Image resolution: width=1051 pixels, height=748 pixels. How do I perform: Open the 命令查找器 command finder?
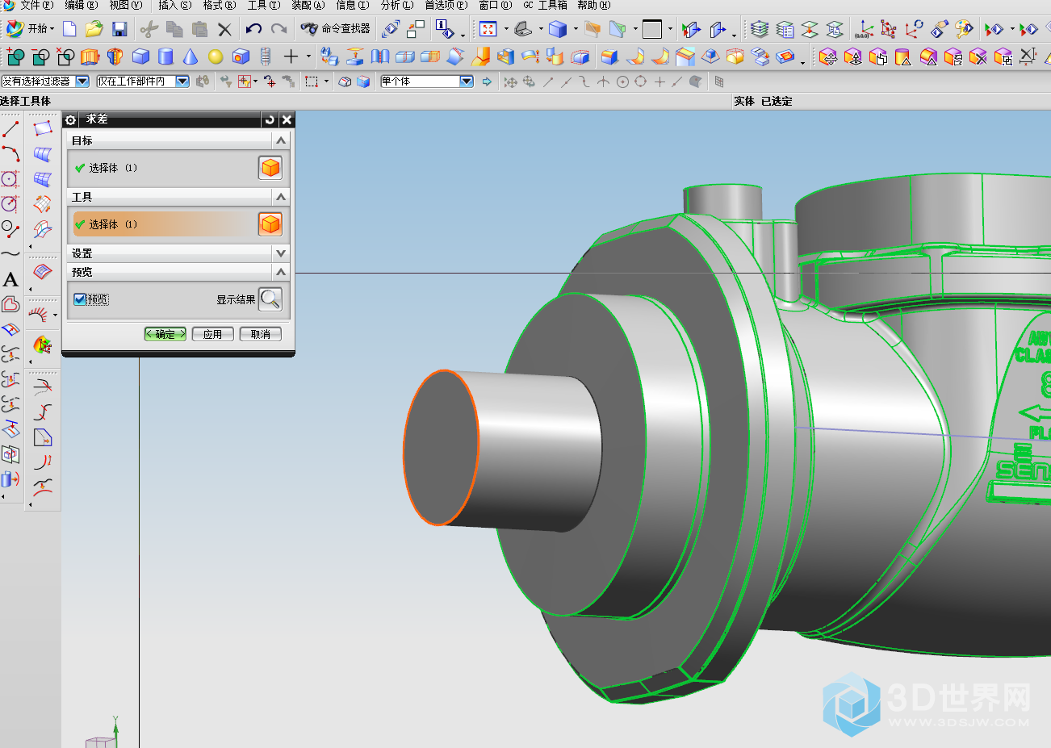tap(336, 29)
